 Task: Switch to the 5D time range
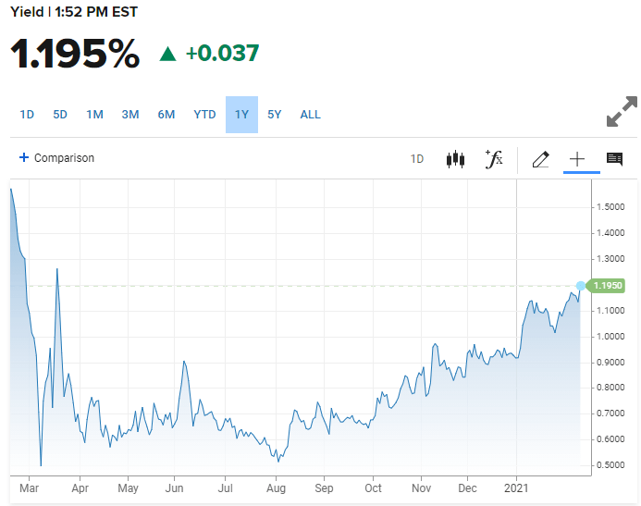(60, 115)
